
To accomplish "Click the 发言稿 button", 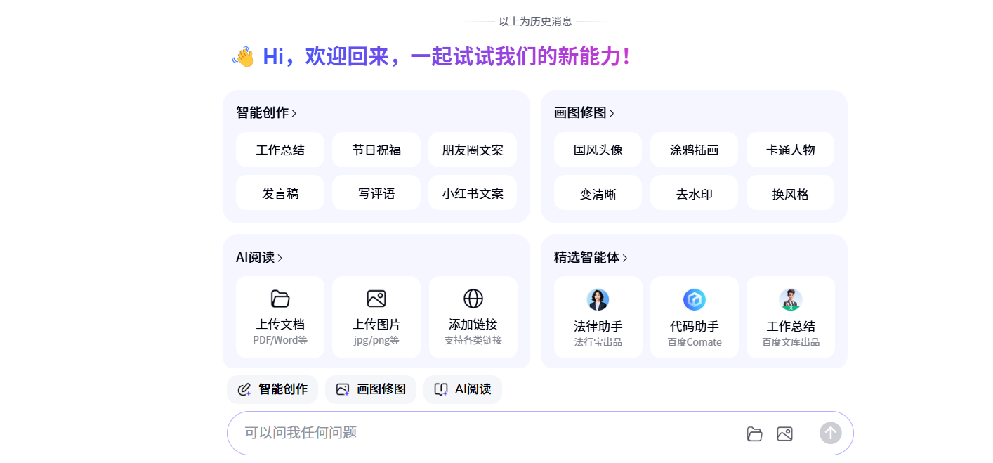I will pyautogui.click(x=280, y=193).
